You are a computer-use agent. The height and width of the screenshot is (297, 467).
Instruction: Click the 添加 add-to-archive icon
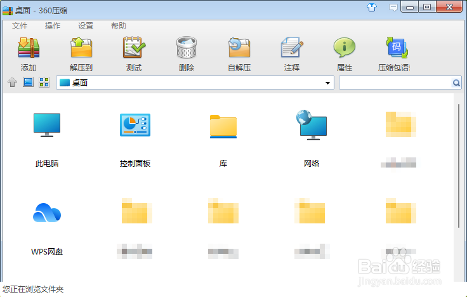[x=29, y=48]
